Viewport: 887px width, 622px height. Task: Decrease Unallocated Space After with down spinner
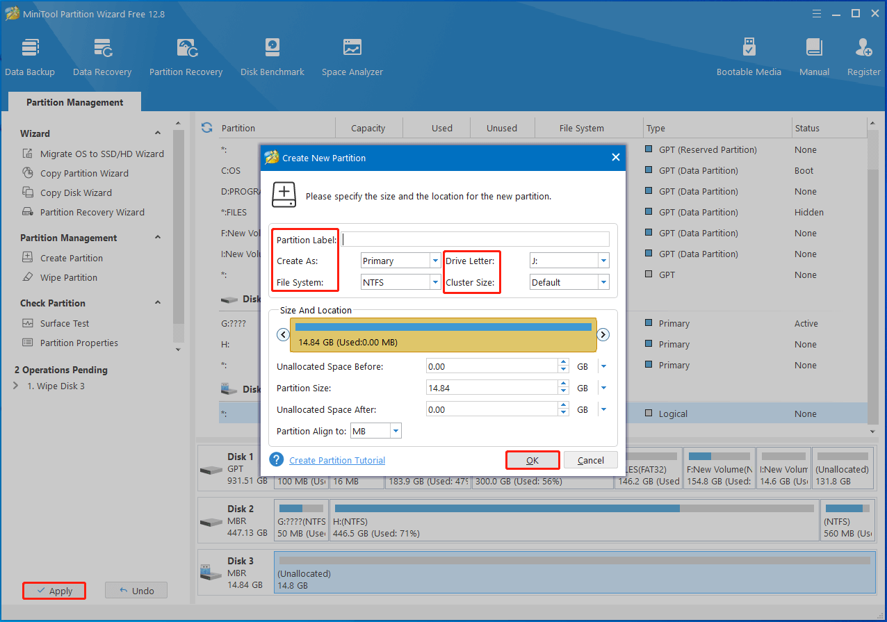(x=563, y=414)
